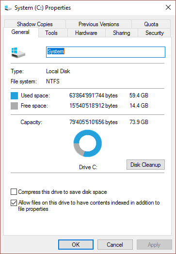Open the Shadow Copies tab

(x=35, y=24)
